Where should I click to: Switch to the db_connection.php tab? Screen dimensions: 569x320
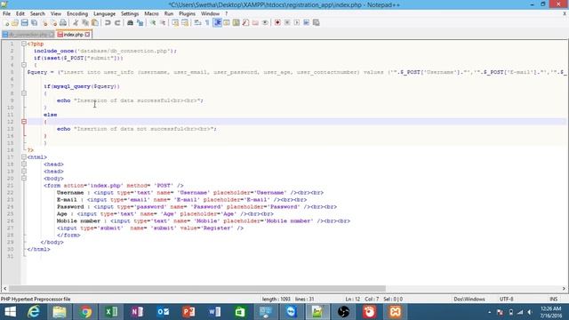coord(28,35)
